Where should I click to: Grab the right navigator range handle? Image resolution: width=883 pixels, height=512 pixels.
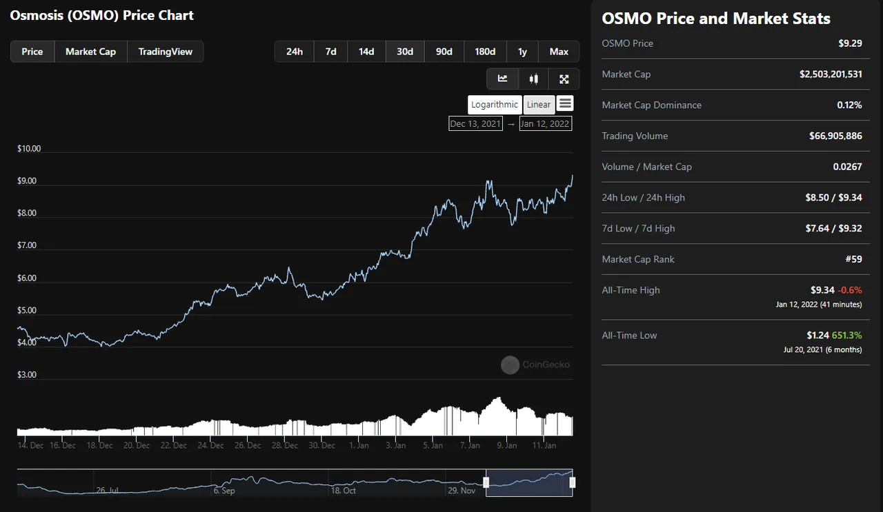(572, 482)
